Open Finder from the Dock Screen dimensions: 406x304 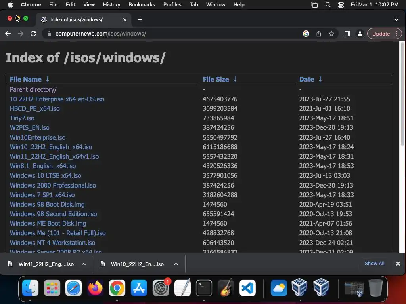(30, 288)
